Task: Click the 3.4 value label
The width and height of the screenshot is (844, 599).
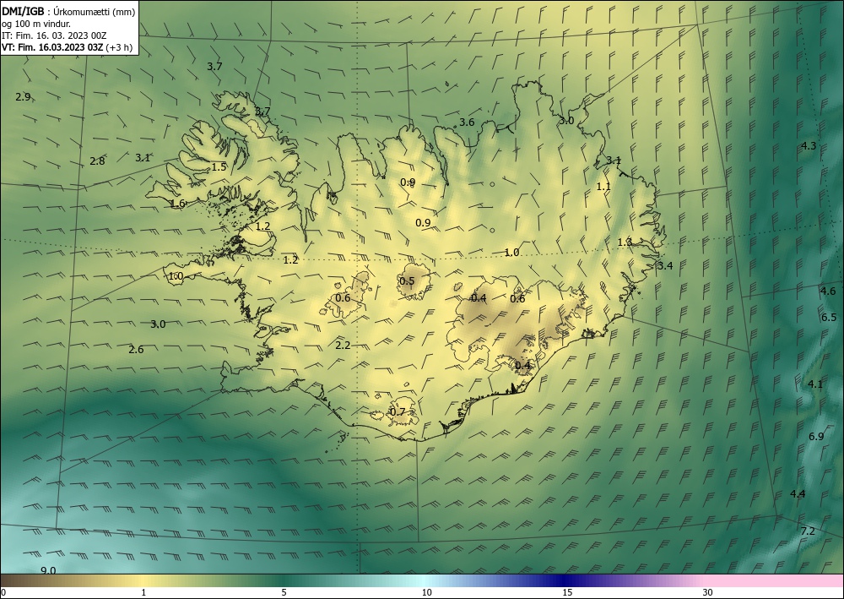Action: pyautogui.click(x=665, y=265)
